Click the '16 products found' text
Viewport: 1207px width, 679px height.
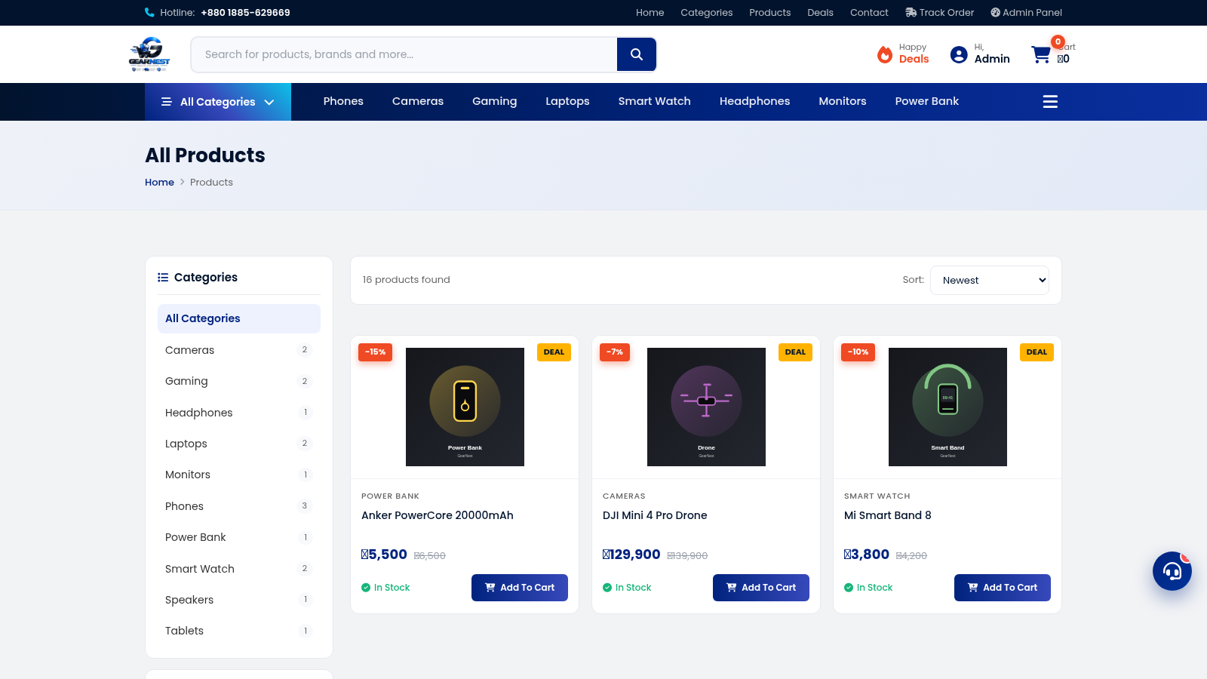click(x=406, y=280)
